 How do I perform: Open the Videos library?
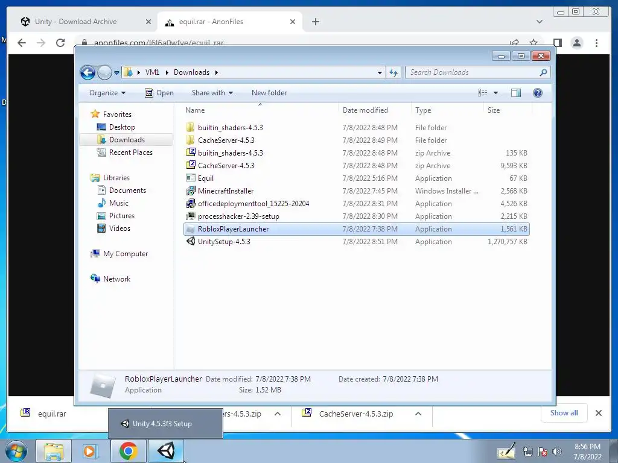(119, 228)
